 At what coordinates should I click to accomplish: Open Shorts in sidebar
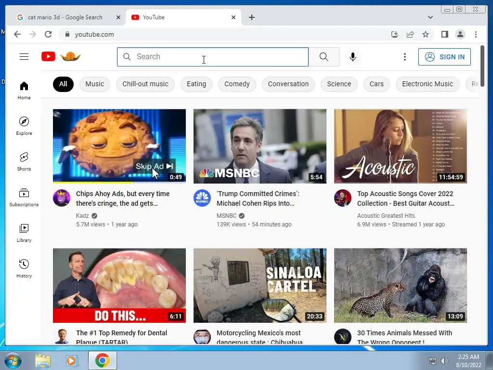[x=24, y=162]
